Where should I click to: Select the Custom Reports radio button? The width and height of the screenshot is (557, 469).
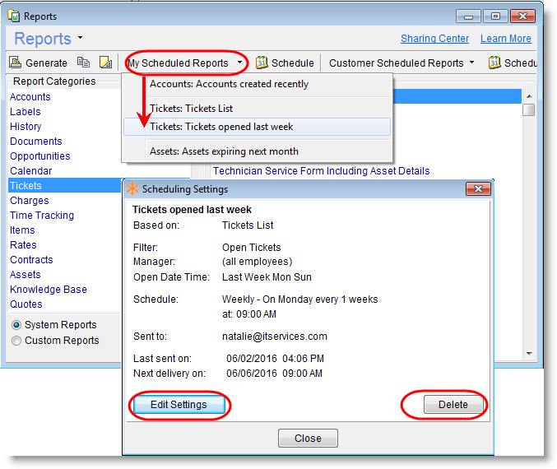16,341
